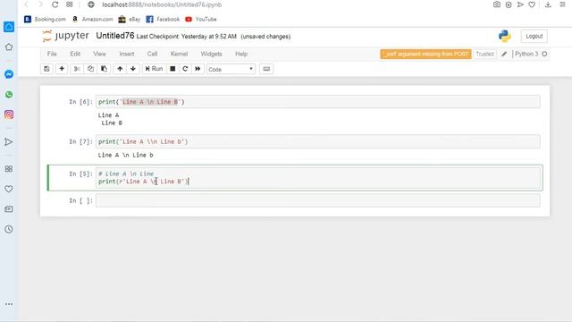Open the View menu
This screenshot has height=322, width=572.
point(99,54)
